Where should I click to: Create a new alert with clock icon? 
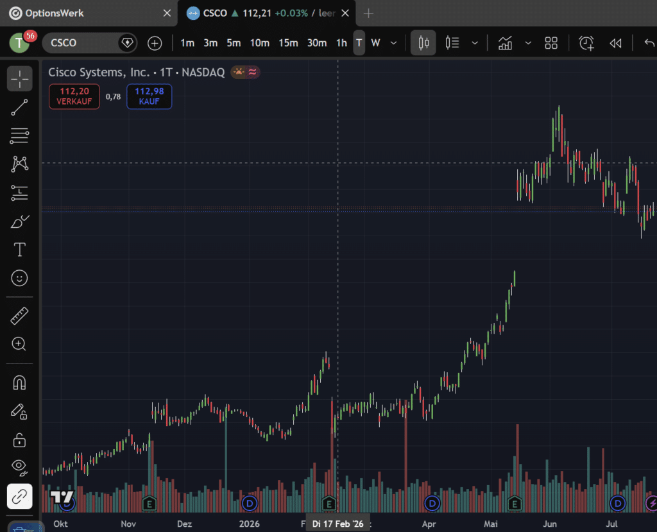tap(586, 43)
